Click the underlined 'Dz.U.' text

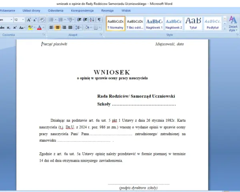point(70,127)
